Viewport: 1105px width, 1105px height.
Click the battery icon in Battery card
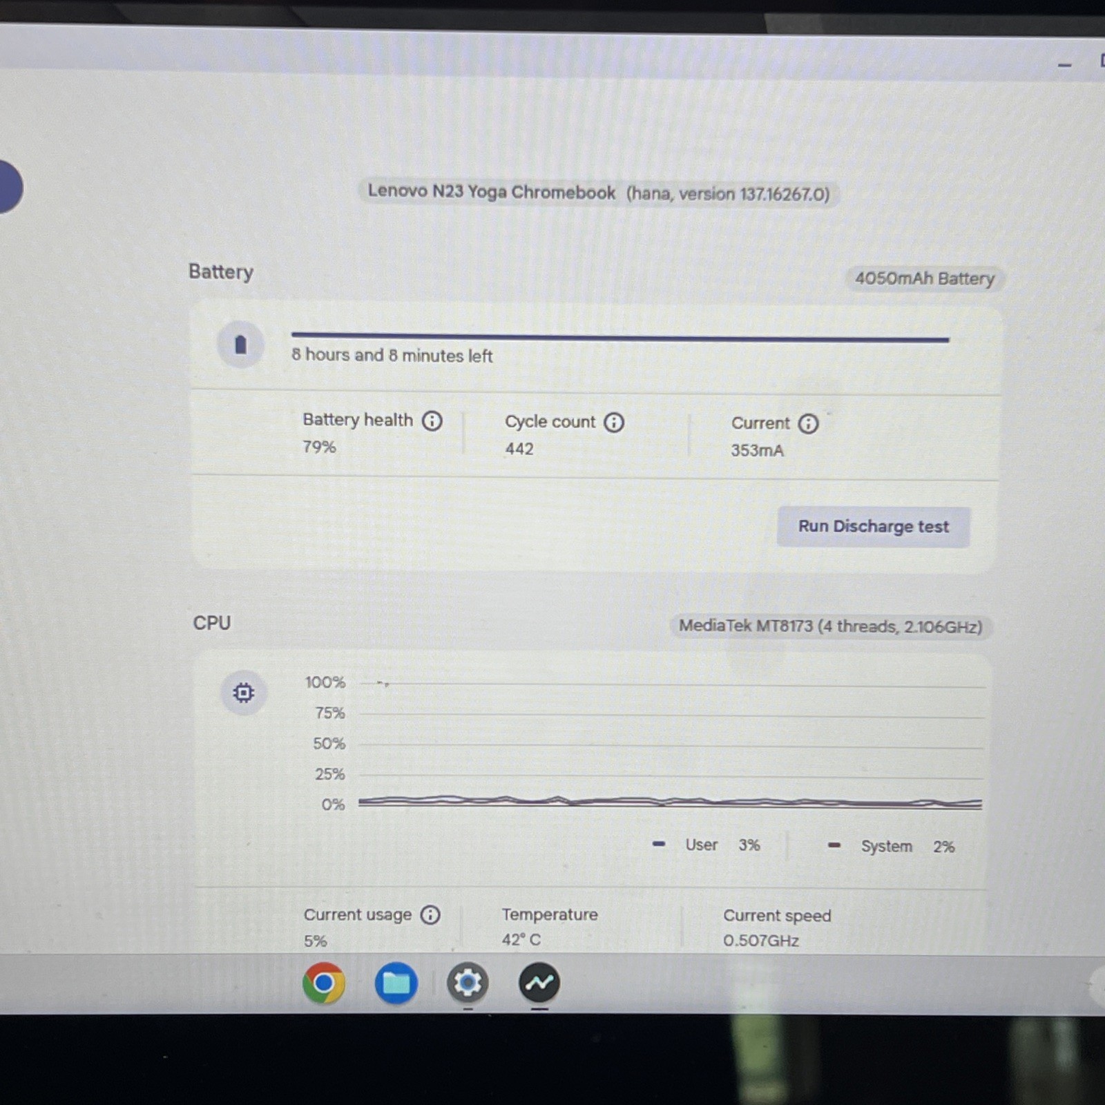coord(240,344)
